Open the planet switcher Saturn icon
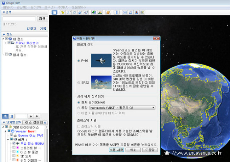230x162 pixels. (108, 12)
